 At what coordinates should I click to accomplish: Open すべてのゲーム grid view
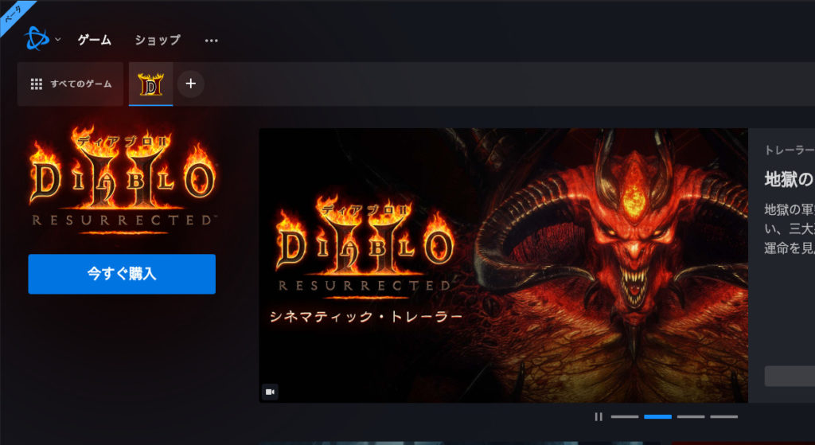[x=71, y=84]
